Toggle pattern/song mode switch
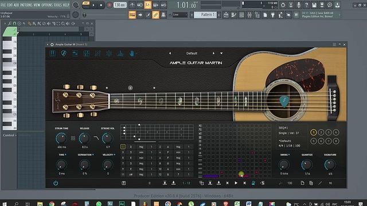The image size is (367, 206). pyautogui.click(x=86, y=5)
